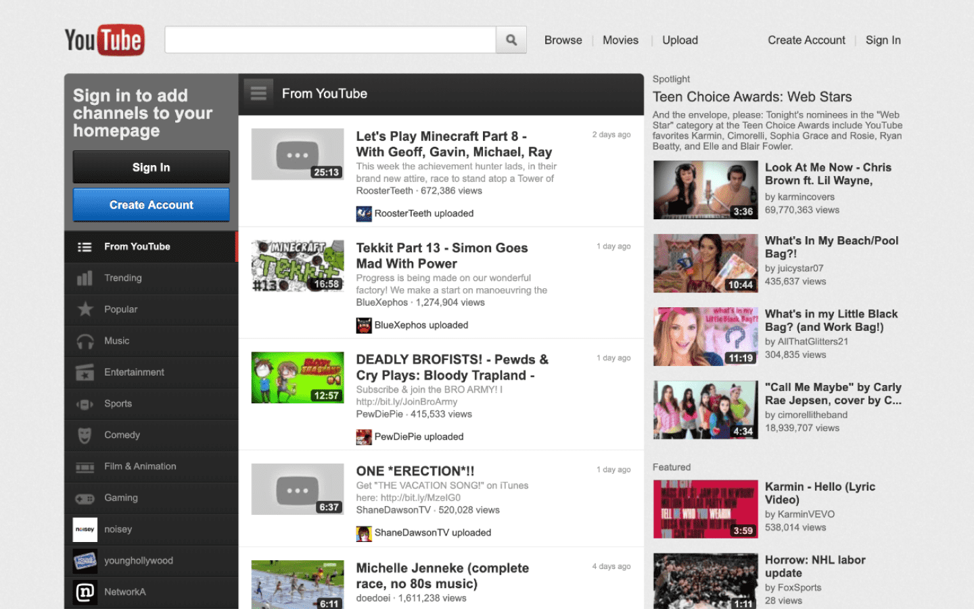The width and height of the screenshot is (974, 609).
Task: Click the doedoei uploader name
Action: coord(373,598)
